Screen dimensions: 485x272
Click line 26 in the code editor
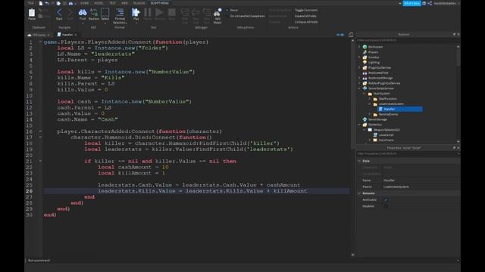[x=196, y=191]
